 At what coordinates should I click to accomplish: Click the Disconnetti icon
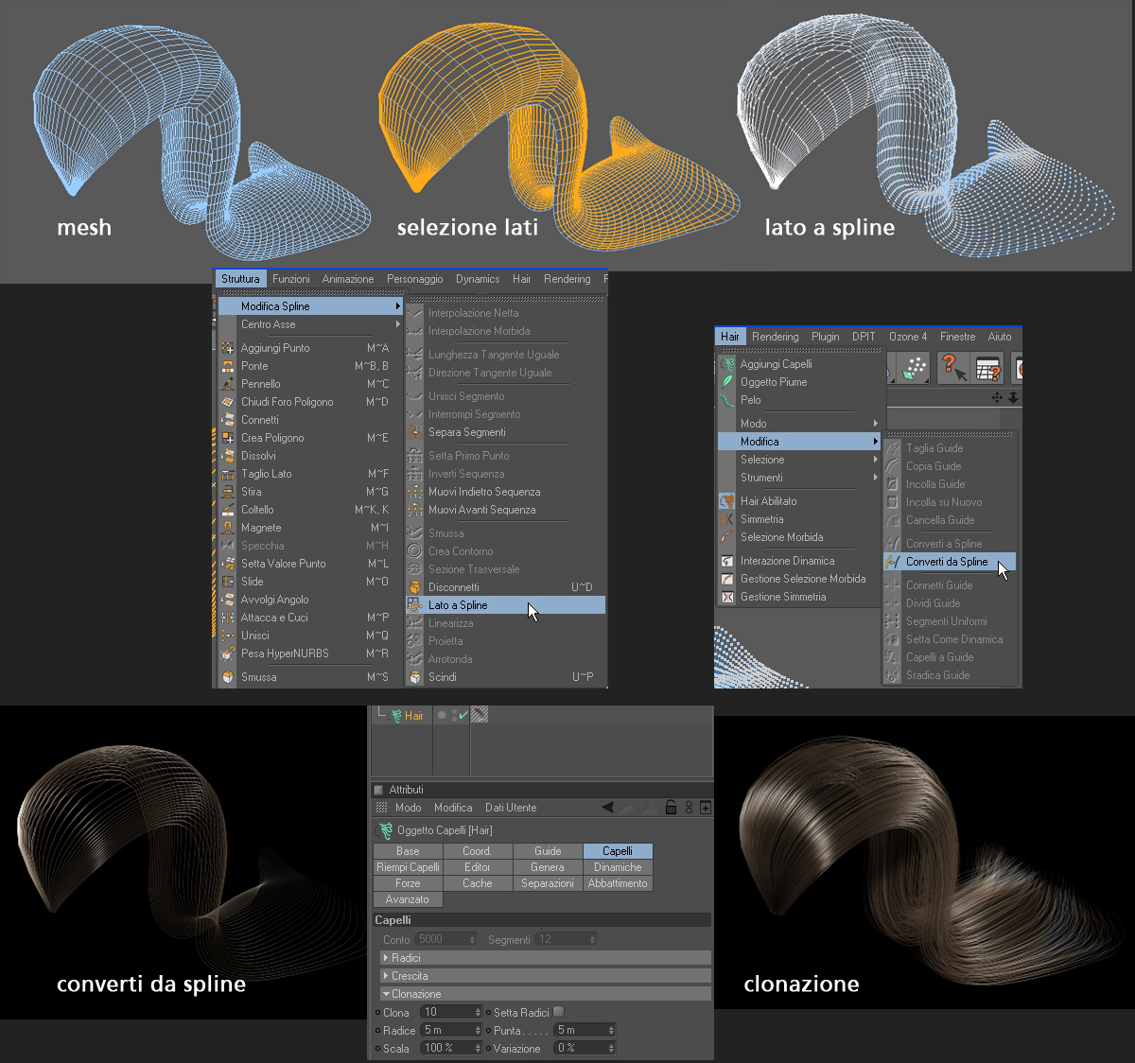pos(414,587)
